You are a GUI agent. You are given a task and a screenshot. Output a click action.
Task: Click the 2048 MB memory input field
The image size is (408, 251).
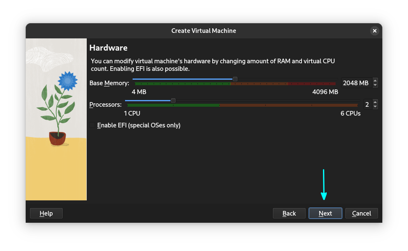click(x=355, y=83)
